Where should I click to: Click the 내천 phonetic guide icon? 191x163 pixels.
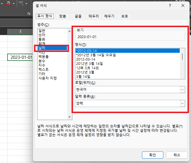pyautogui.click(x=21, y=3)
